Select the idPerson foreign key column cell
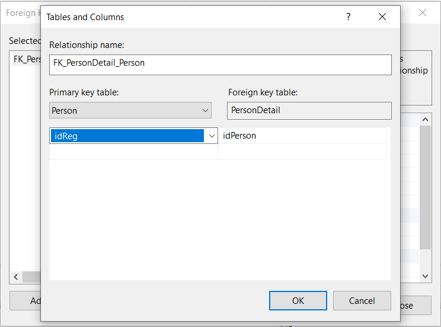Screen dimensions: 441x327 [302, 136]
